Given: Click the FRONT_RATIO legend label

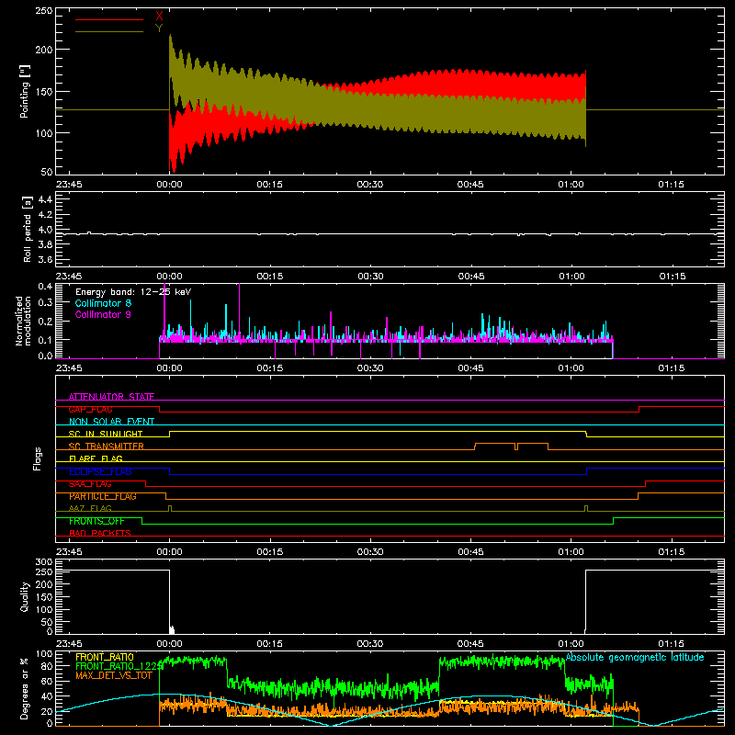Looking at the screenshot, I should 104,657.
